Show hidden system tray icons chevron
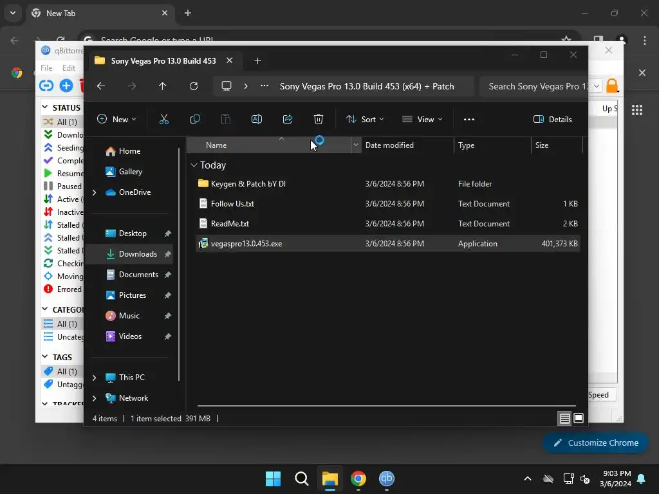 click(x=528, y=479)
